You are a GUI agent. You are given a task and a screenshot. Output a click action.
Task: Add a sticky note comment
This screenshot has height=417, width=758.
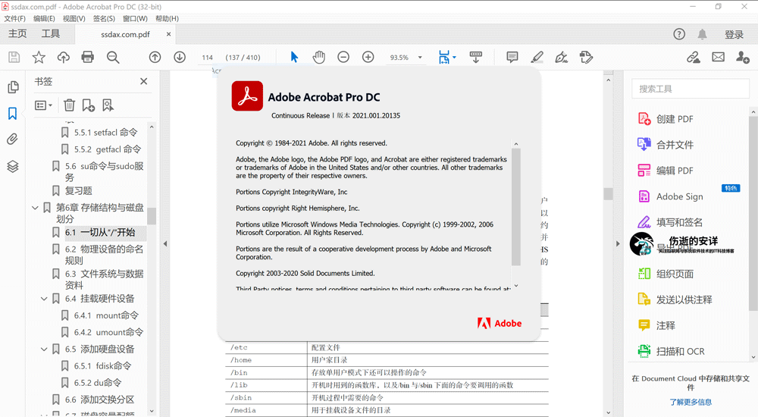coord(512,57)
